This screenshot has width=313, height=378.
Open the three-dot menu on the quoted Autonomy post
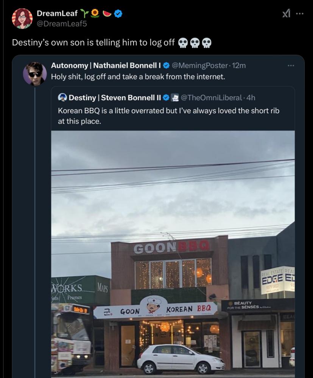coord(291,65)
